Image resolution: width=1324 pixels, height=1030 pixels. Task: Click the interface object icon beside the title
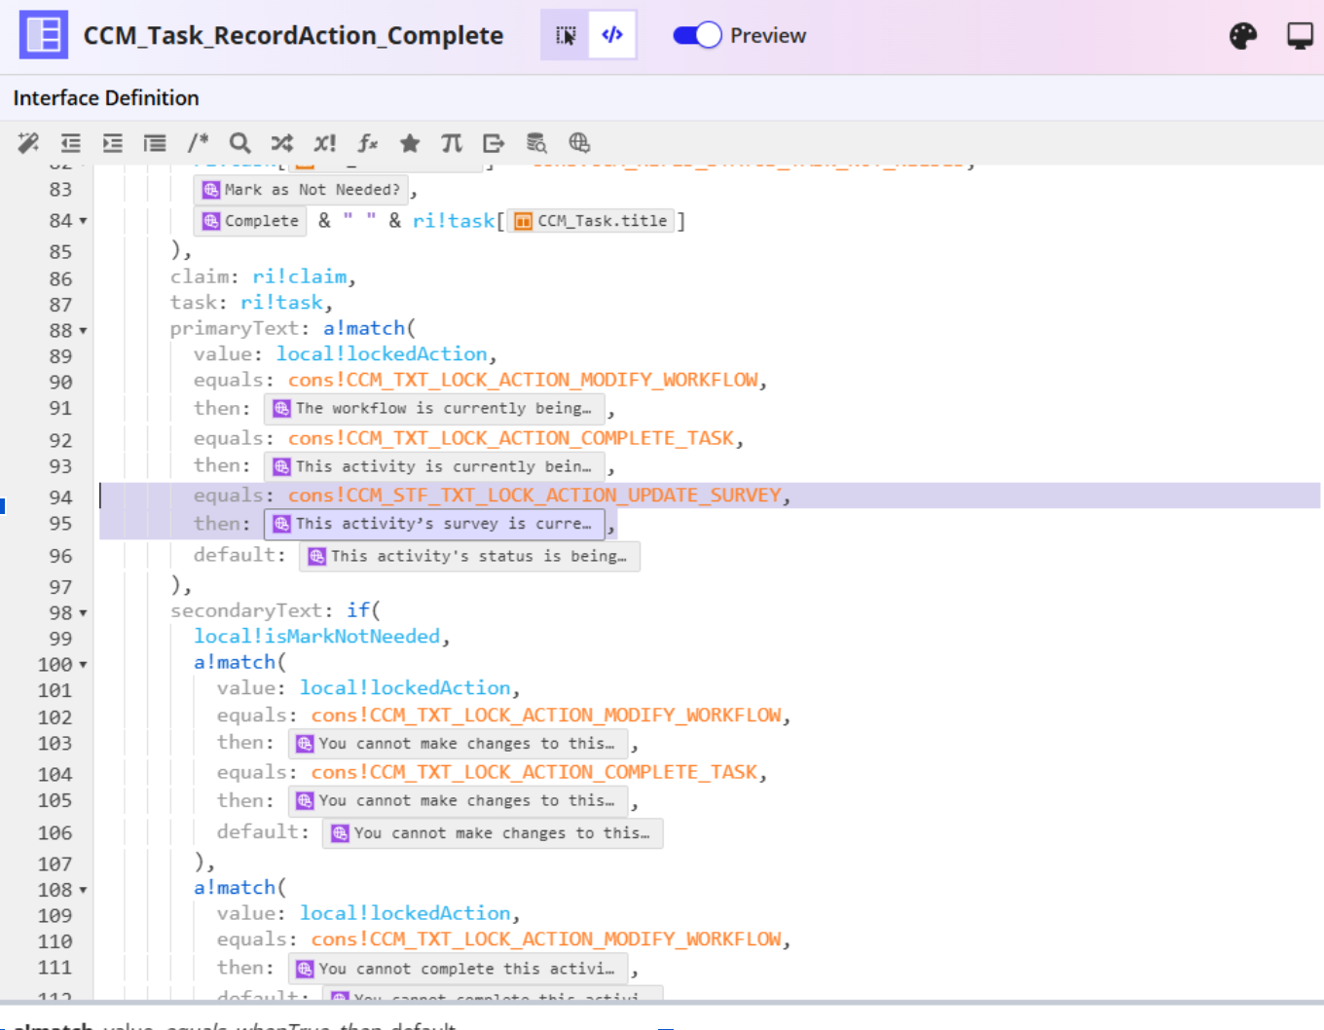44,35
